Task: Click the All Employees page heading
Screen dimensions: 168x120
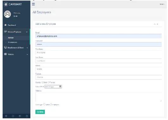Action: tap(42, 12)
